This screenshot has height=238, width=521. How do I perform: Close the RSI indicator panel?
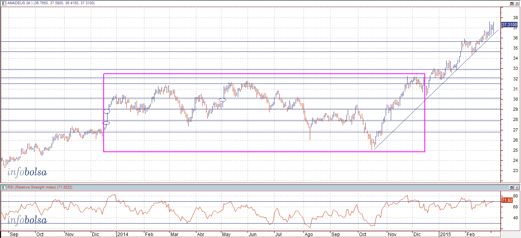click(517, 187)
